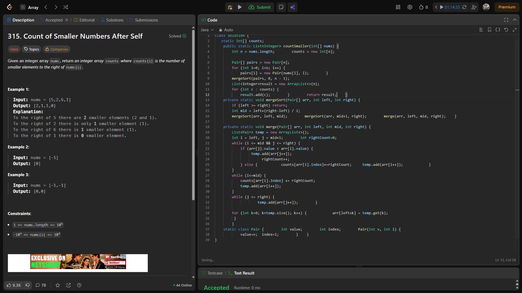
Task: Collapse the timer with left chevron
Action: [436, 7]
